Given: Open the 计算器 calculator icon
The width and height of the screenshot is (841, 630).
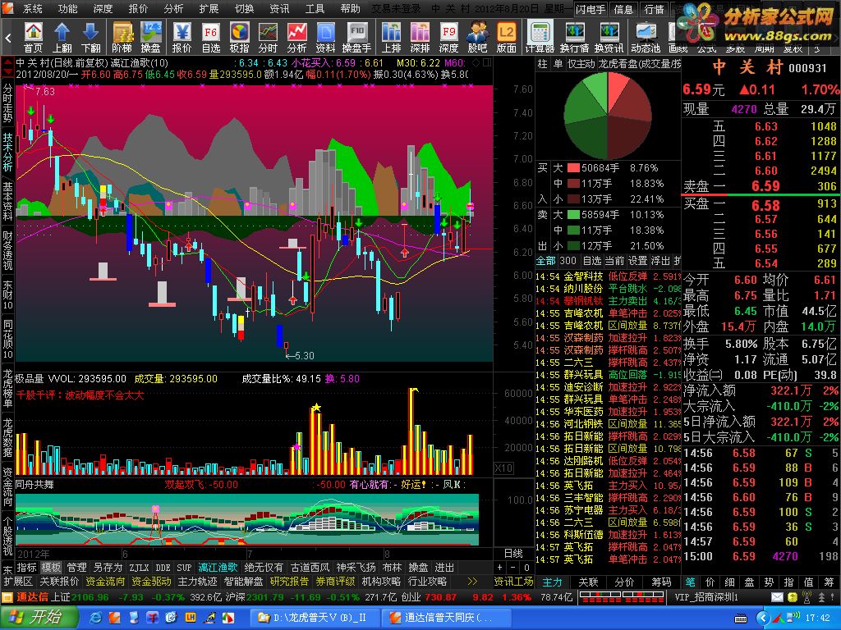Looking at the screenshot, I should coord(540,37).
